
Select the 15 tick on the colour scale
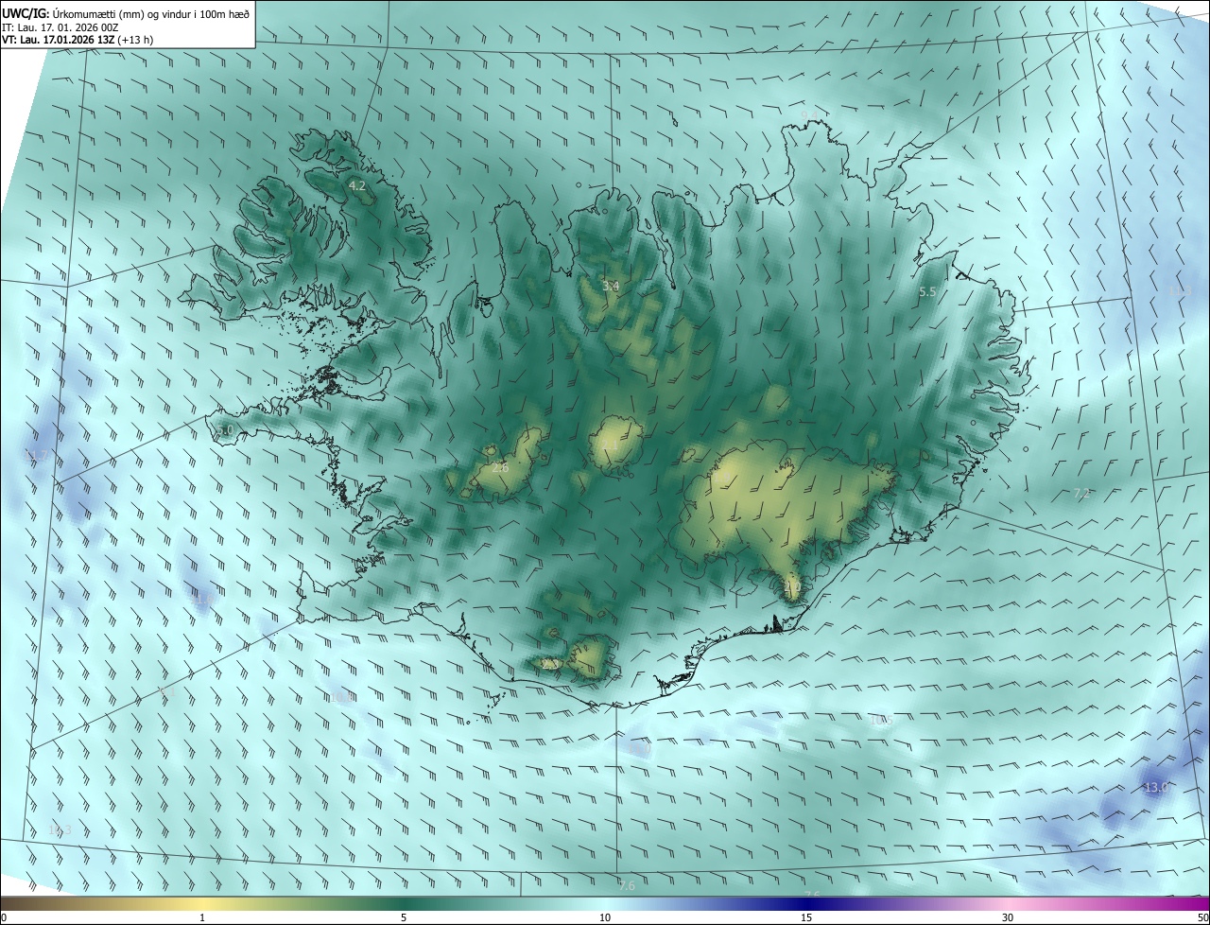click(x=806, y=917)
